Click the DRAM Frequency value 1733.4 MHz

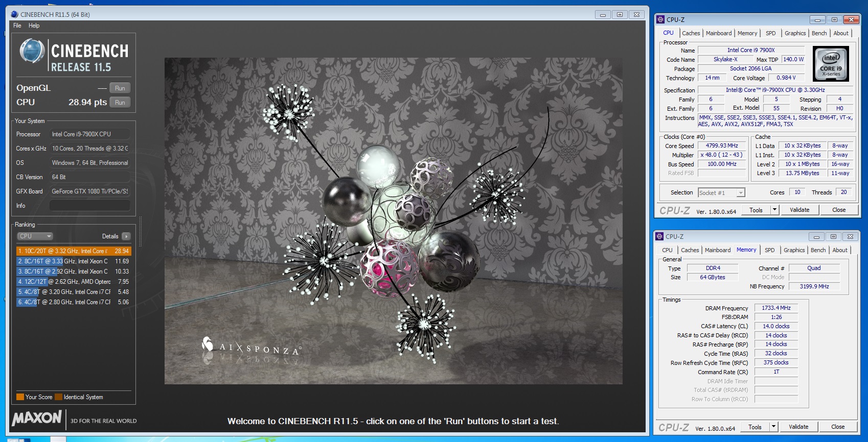[x=776, y=308]
